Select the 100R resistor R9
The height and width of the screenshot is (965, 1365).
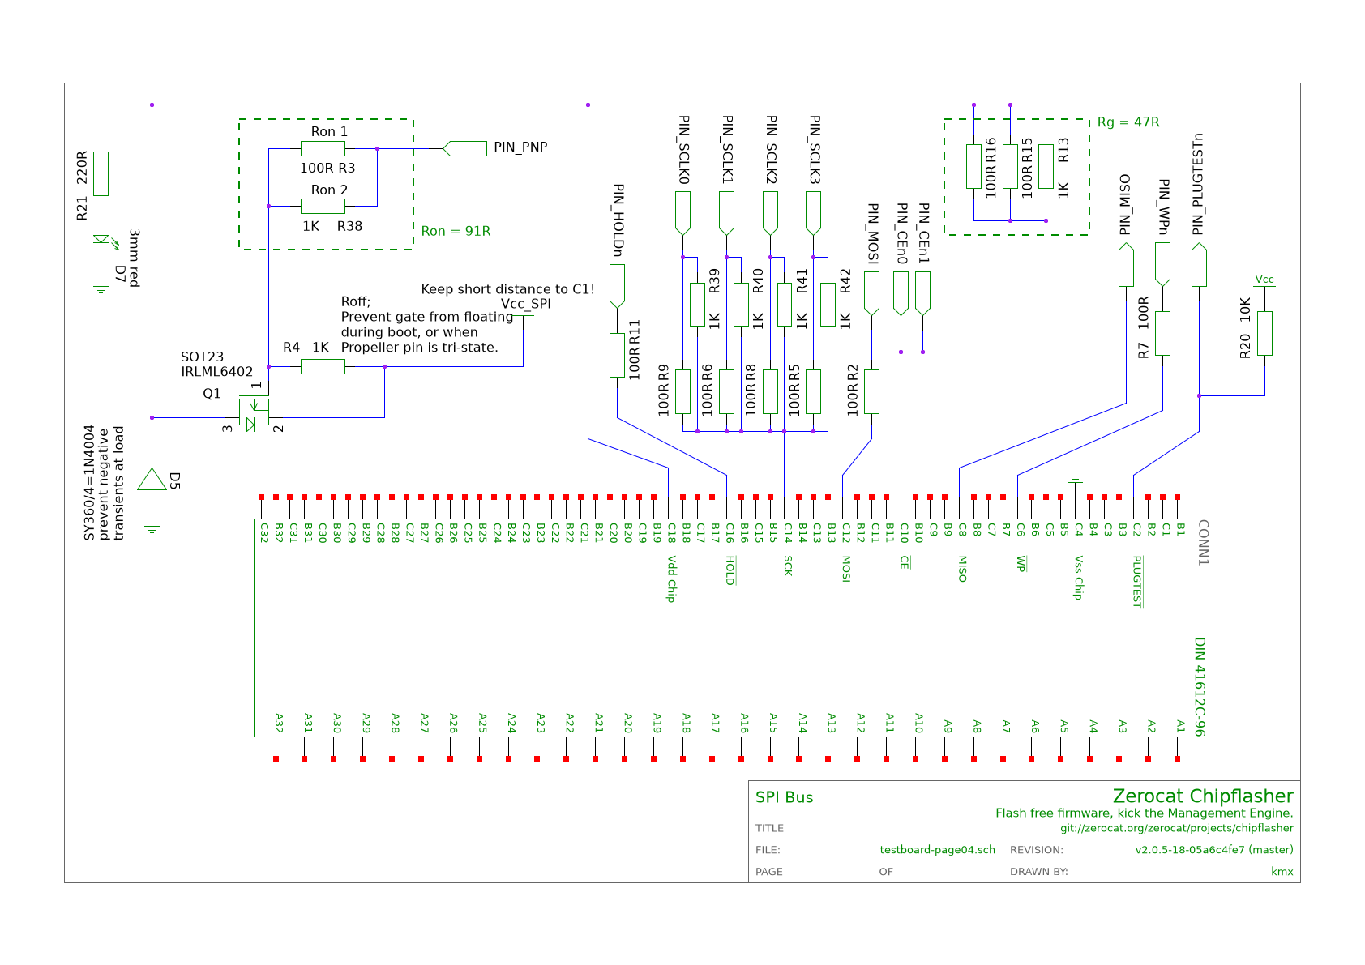pyautogui.click(x=682, y=391)
